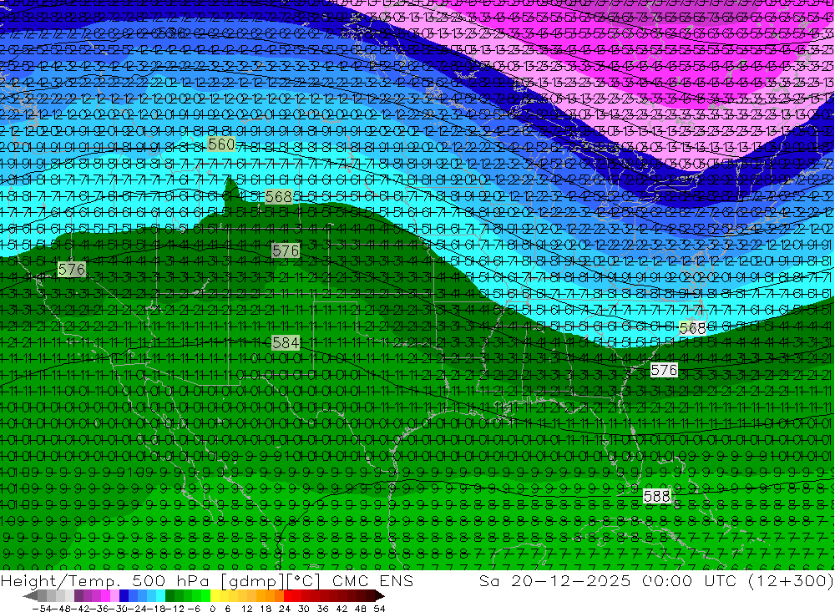Click the date 'Sa 20-12-2025' text
The height and width of the screenshot is (612, 835).
555,580
